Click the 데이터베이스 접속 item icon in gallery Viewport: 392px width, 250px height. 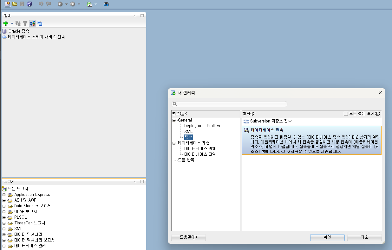click(x=246, y=130)
